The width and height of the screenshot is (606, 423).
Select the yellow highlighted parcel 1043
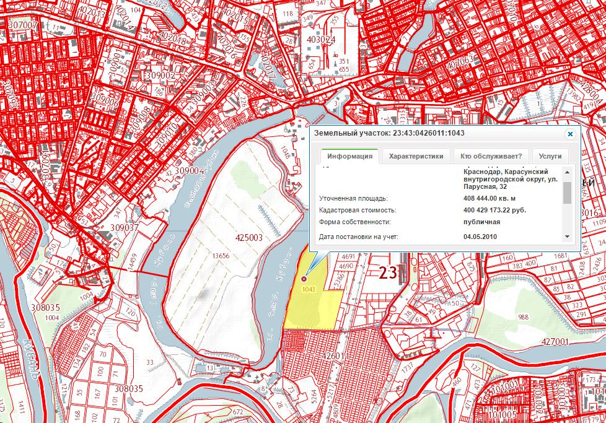coord(316,307)
